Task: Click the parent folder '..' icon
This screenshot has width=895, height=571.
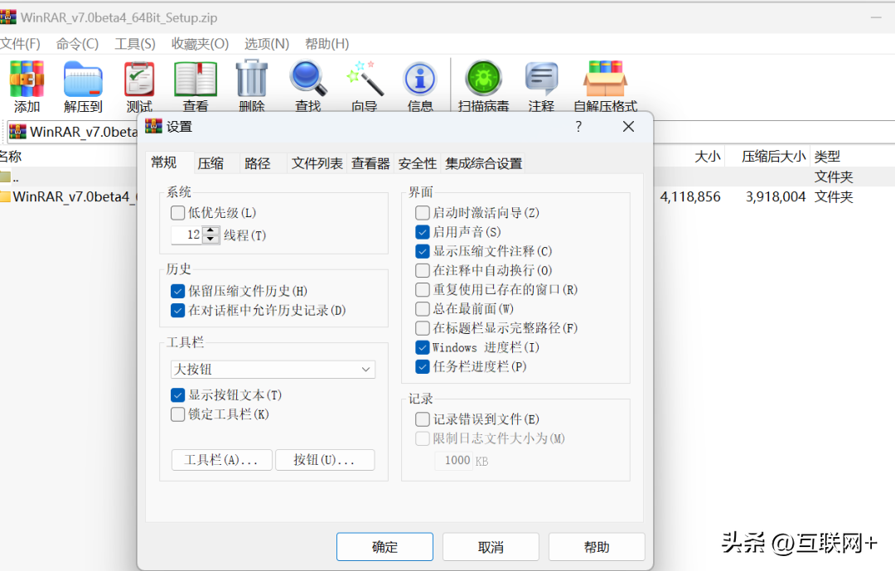Action: click(x=5, y=177)
